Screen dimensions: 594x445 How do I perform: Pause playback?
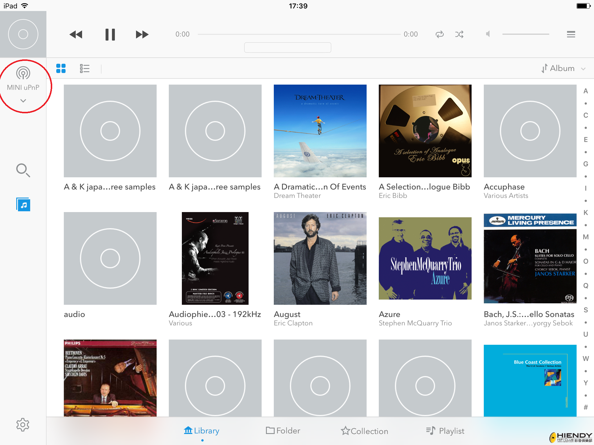tap(110, 34)
